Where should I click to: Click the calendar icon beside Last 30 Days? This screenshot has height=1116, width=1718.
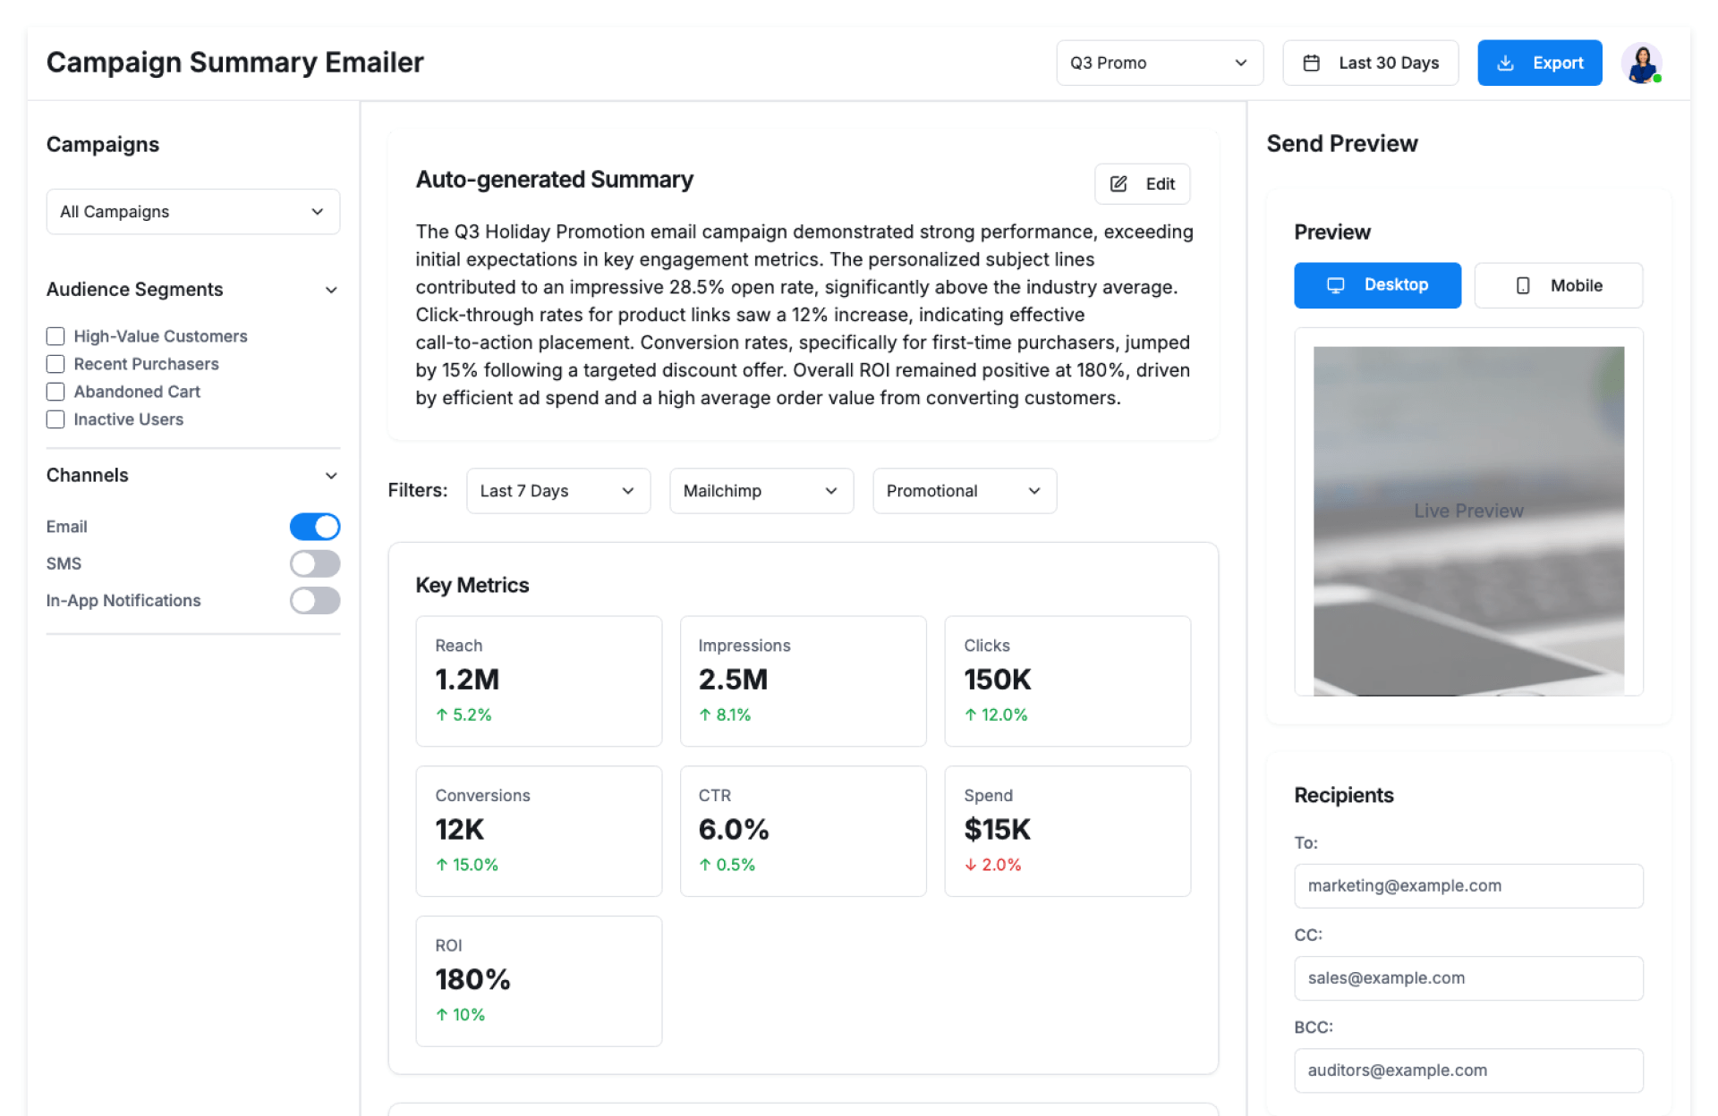point(1312,63)
